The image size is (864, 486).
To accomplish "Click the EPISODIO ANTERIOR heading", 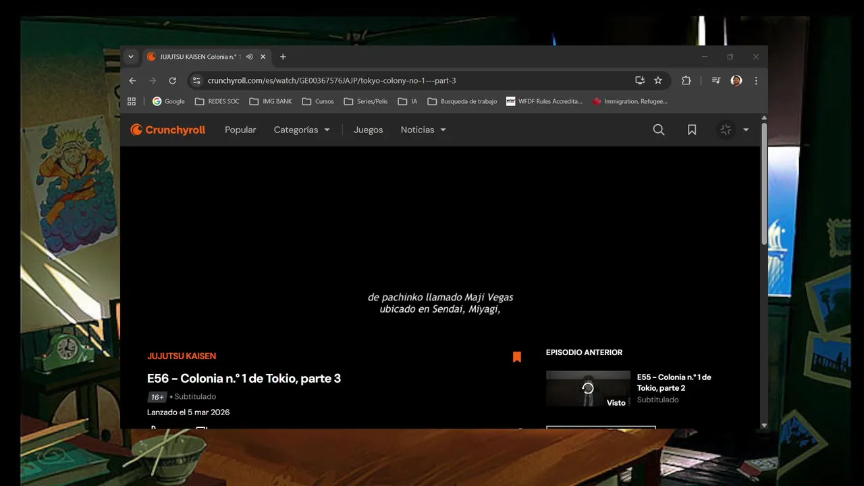I will tap(584, 352).
